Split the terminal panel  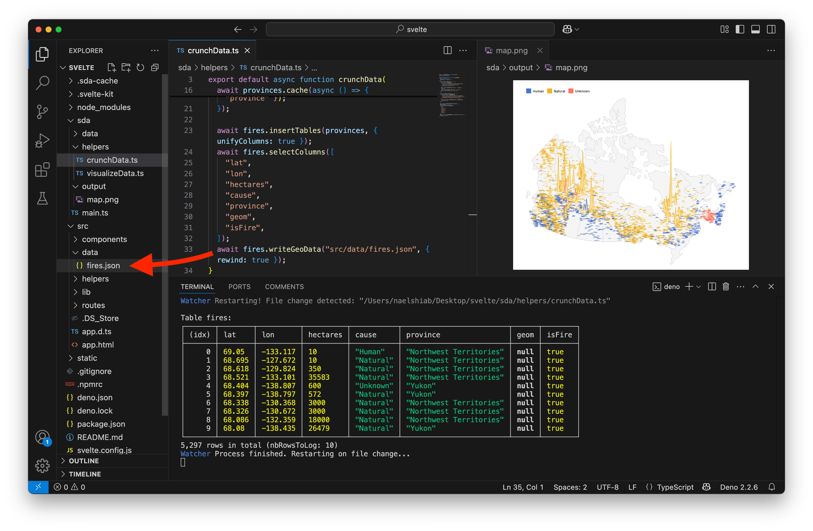click(712, 287)
